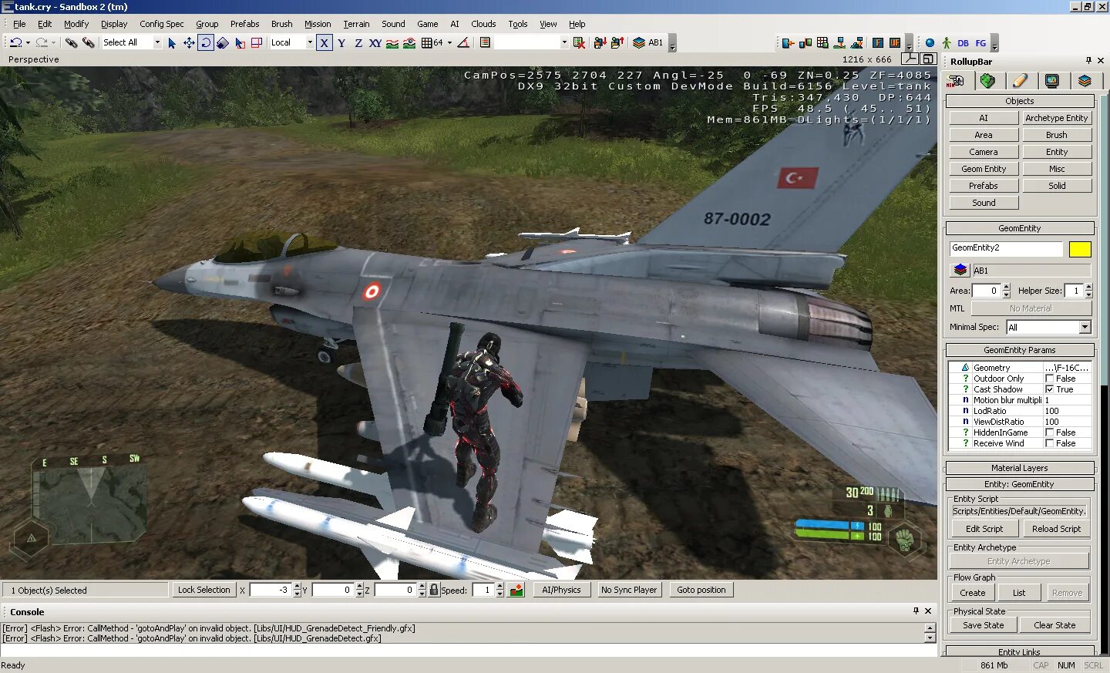
Task: Activate the Rotate tool
Action: (206, 43)
